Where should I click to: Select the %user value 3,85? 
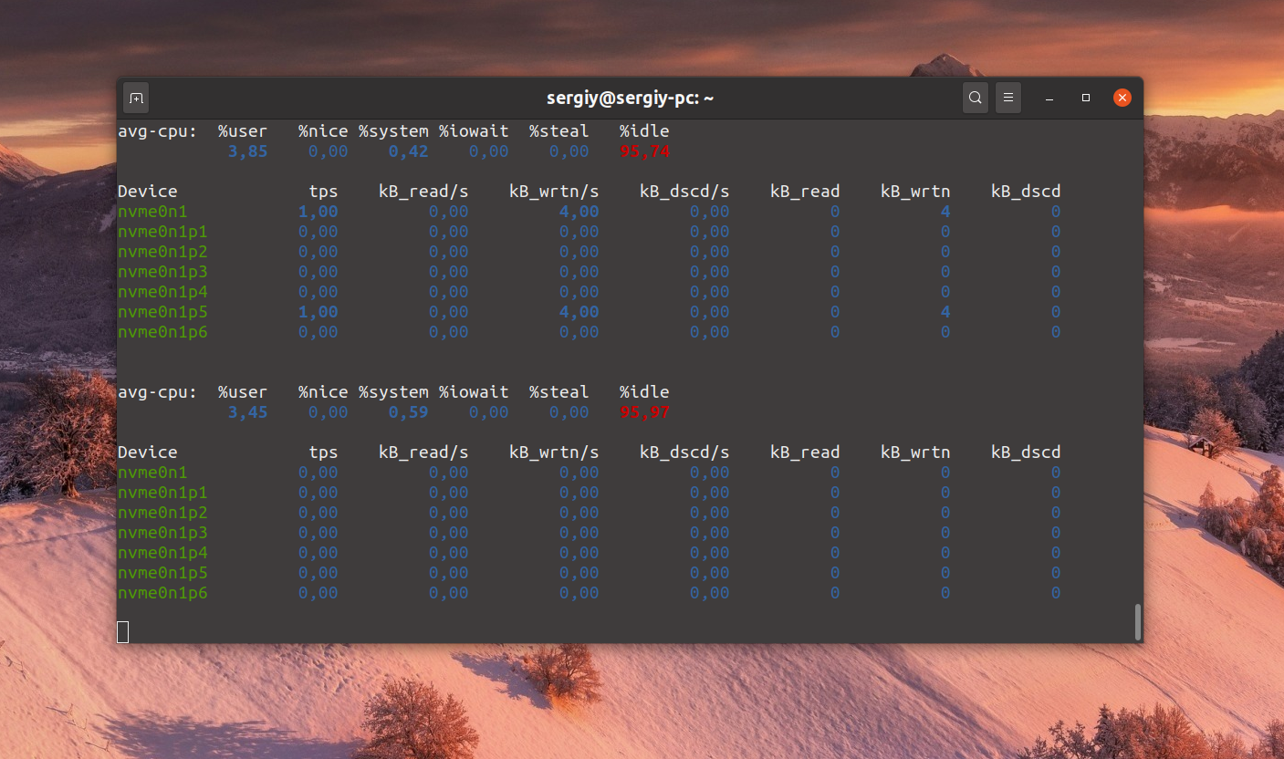coord(247,151)
